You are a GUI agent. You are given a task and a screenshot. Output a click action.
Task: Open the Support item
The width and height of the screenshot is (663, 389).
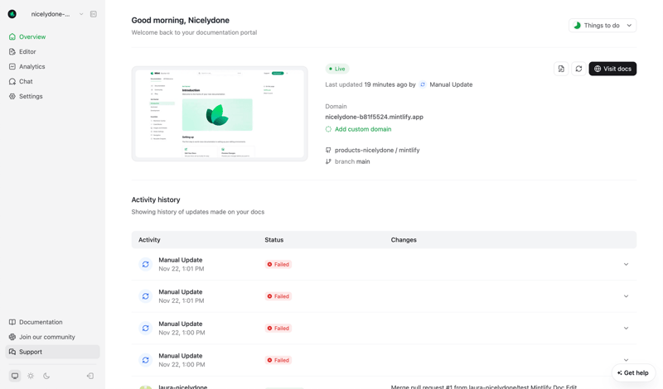[52, 352]
